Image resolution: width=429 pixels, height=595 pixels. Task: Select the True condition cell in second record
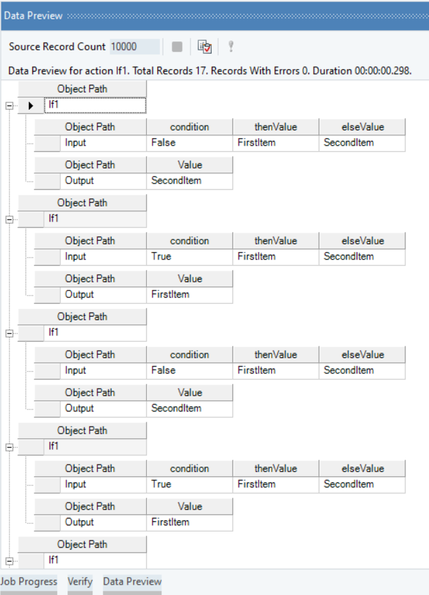[190, 257]
